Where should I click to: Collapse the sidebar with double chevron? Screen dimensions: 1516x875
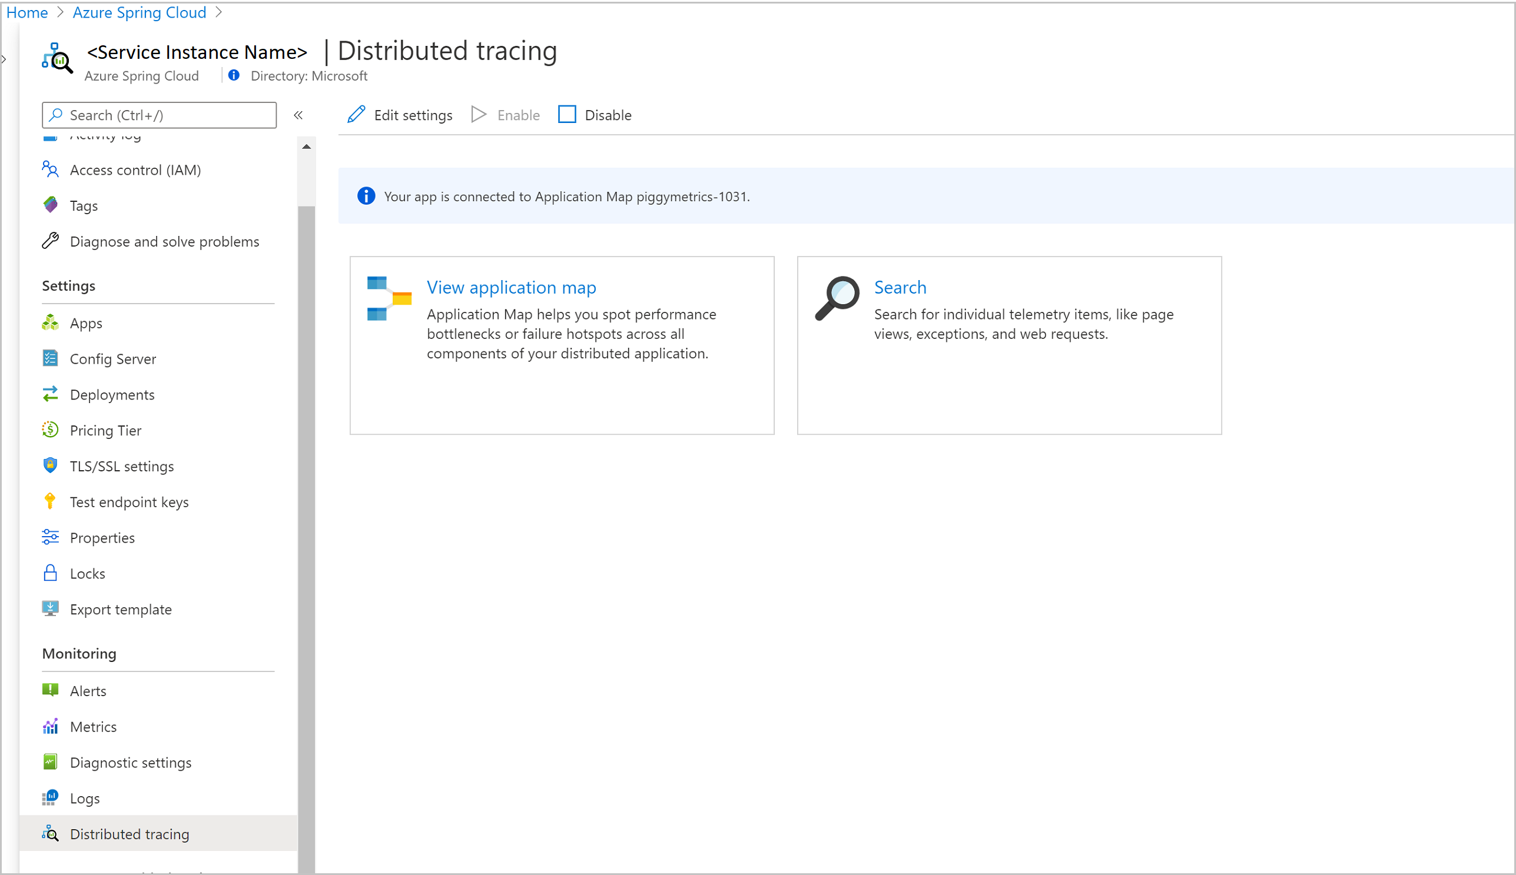(298, 115)
